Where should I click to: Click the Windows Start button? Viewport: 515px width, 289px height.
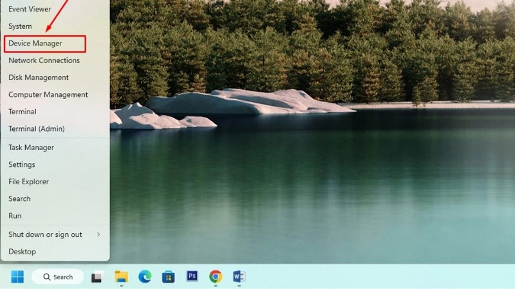point(17,277)
